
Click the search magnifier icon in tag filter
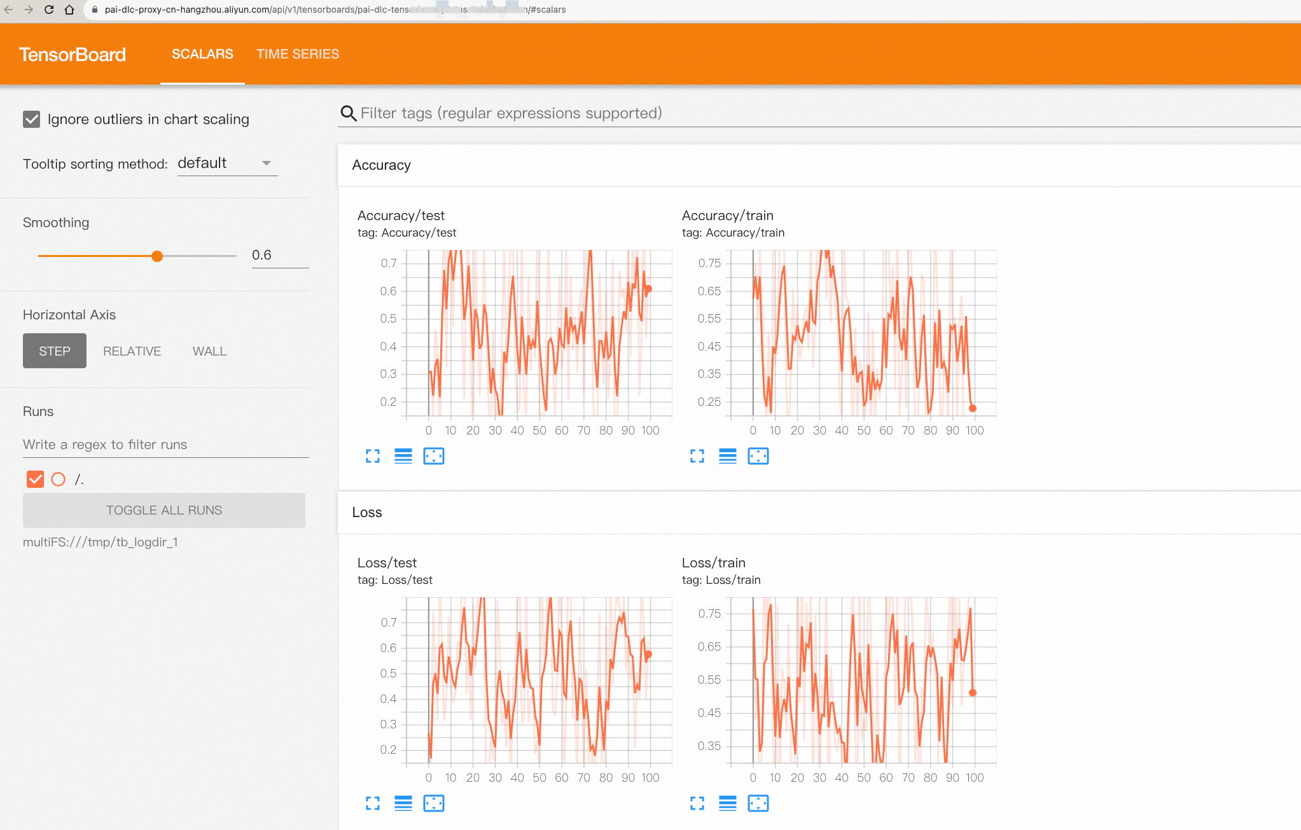click(348, 113)
